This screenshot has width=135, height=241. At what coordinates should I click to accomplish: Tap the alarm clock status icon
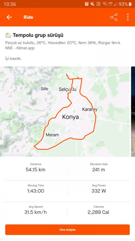(x=87, y=4)
